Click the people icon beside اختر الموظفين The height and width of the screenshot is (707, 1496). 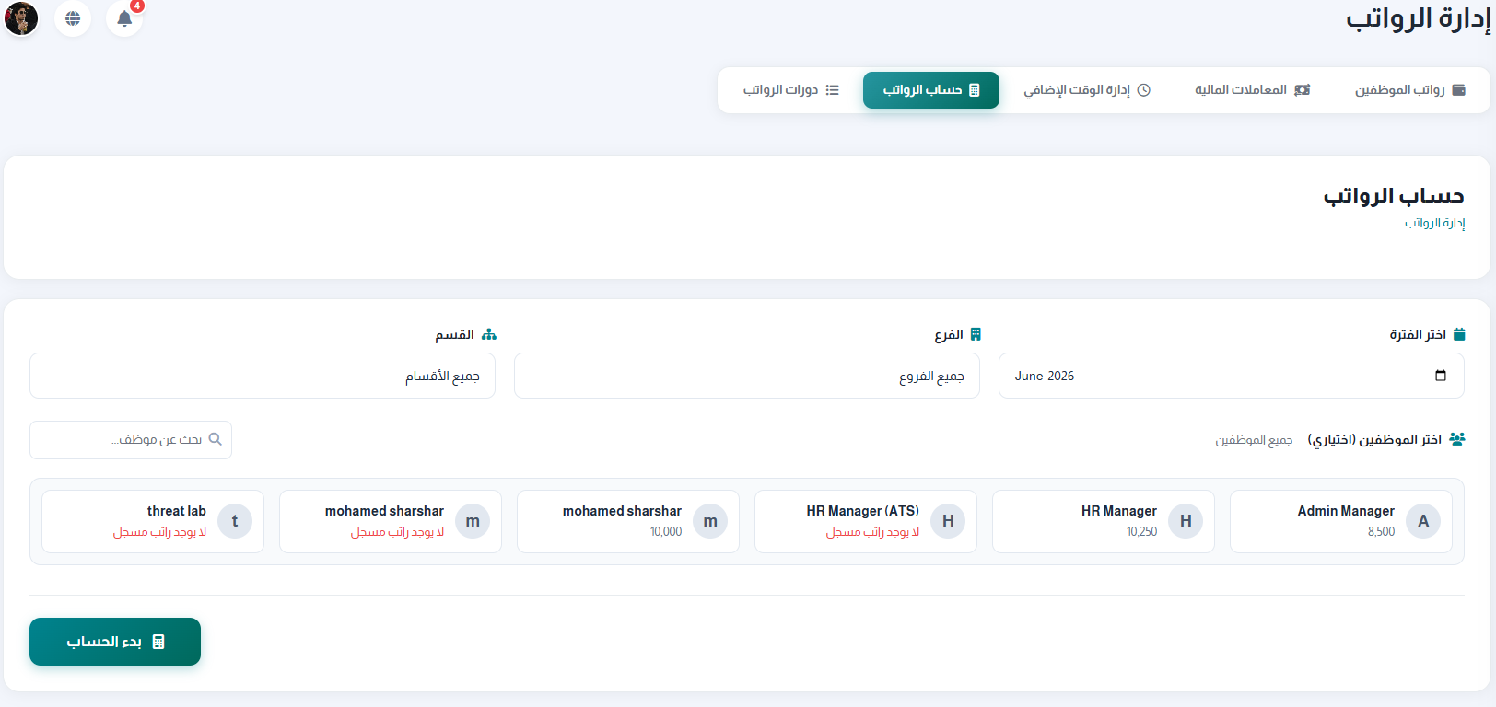click(x=1456, y=439)
